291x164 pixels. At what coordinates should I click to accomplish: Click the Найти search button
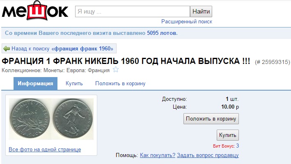point(201,11)
